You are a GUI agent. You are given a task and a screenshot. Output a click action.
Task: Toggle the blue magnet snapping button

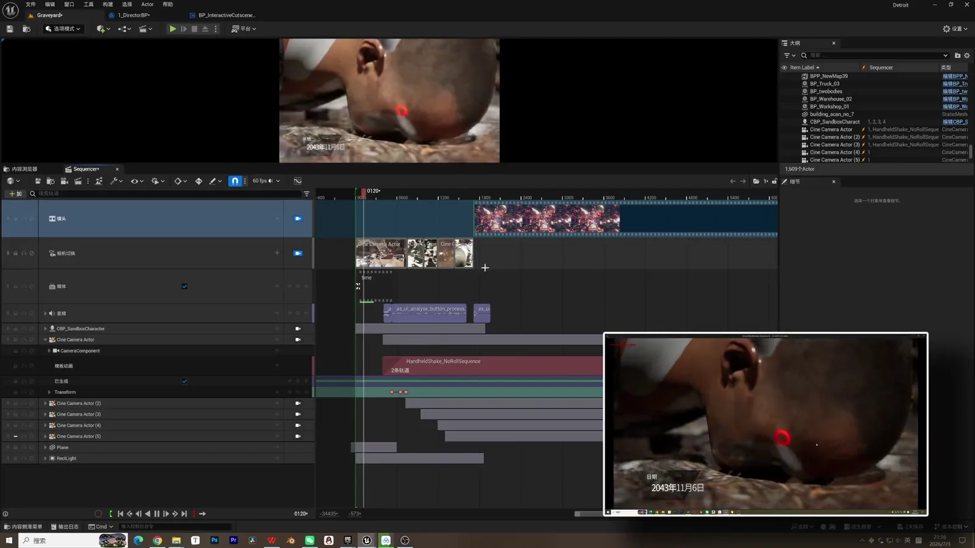235,181
